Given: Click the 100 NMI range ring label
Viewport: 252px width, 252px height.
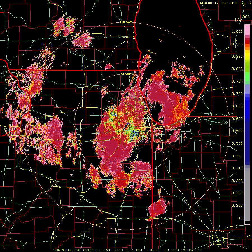Looking at the screenshot, I should (x=126, y=22).
